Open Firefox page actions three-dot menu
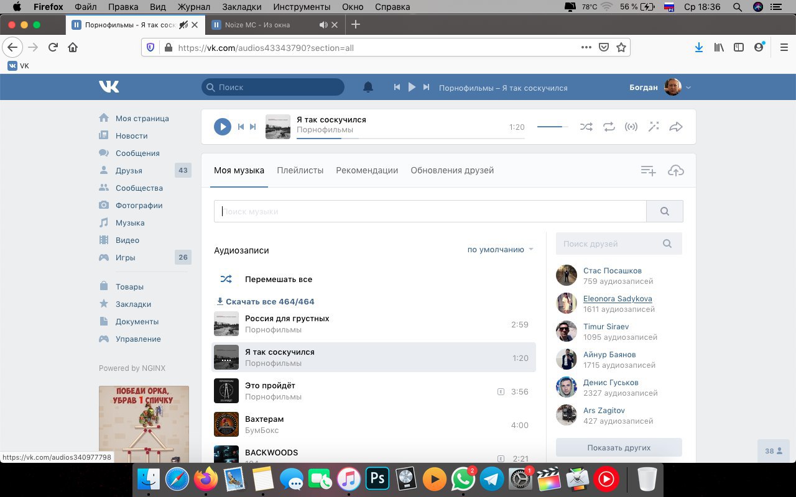 click(x=586, y=47)
